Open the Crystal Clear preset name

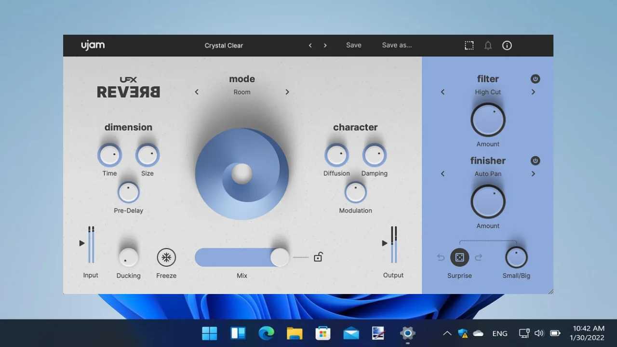click(224, 45)
